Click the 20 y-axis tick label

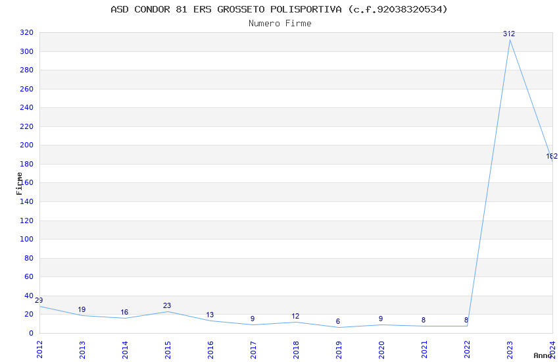(x=29, y=314)
